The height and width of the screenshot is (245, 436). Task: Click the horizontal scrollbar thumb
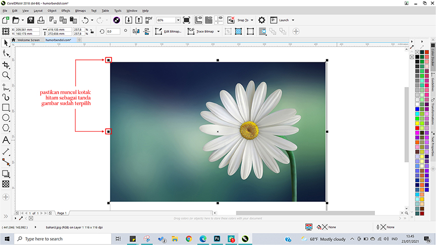(x=305, y=213)
